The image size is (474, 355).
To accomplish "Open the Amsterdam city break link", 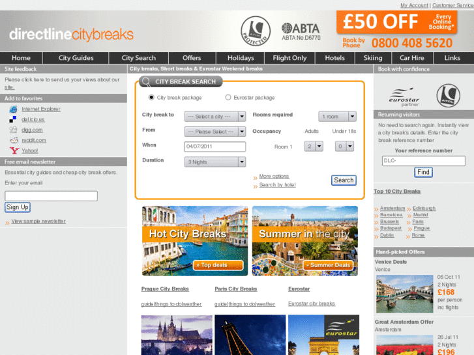I will tap(393, 208).
